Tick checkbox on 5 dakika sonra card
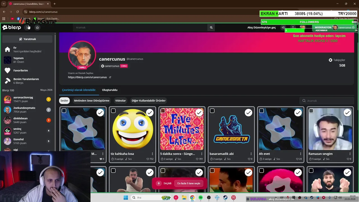 click(x=163, y=111)
